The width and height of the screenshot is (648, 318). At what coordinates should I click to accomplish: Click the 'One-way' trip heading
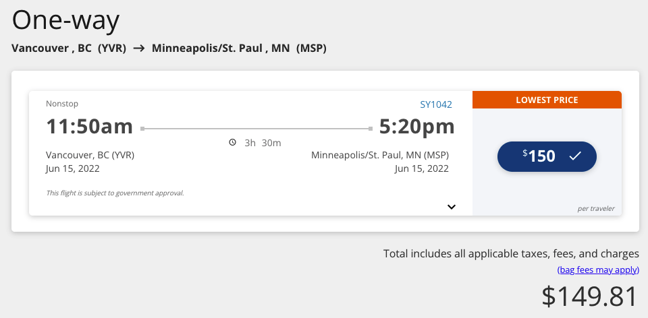65,20
